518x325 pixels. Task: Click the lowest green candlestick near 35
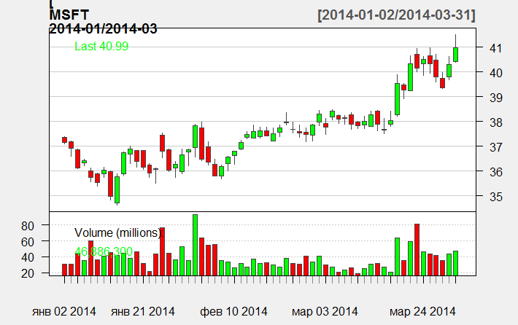coord(117,189)
